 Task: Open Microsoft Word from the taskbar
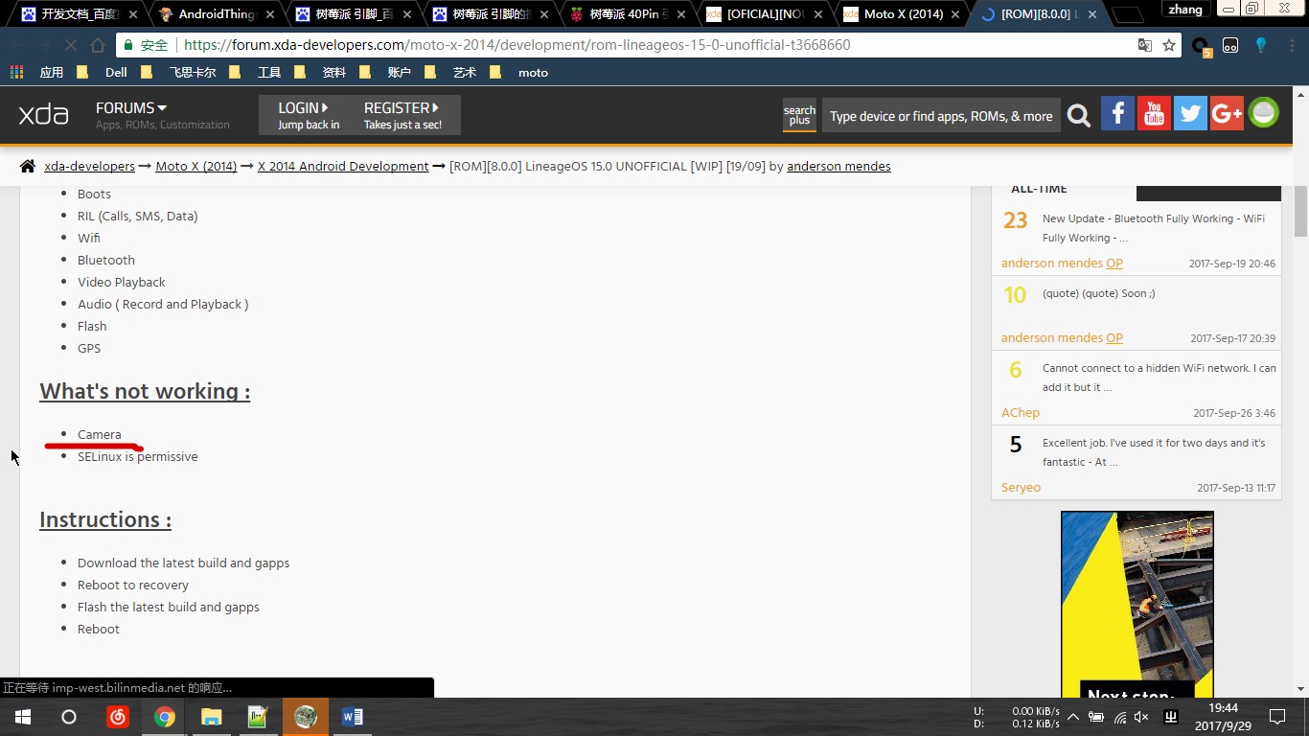(352, 717)
